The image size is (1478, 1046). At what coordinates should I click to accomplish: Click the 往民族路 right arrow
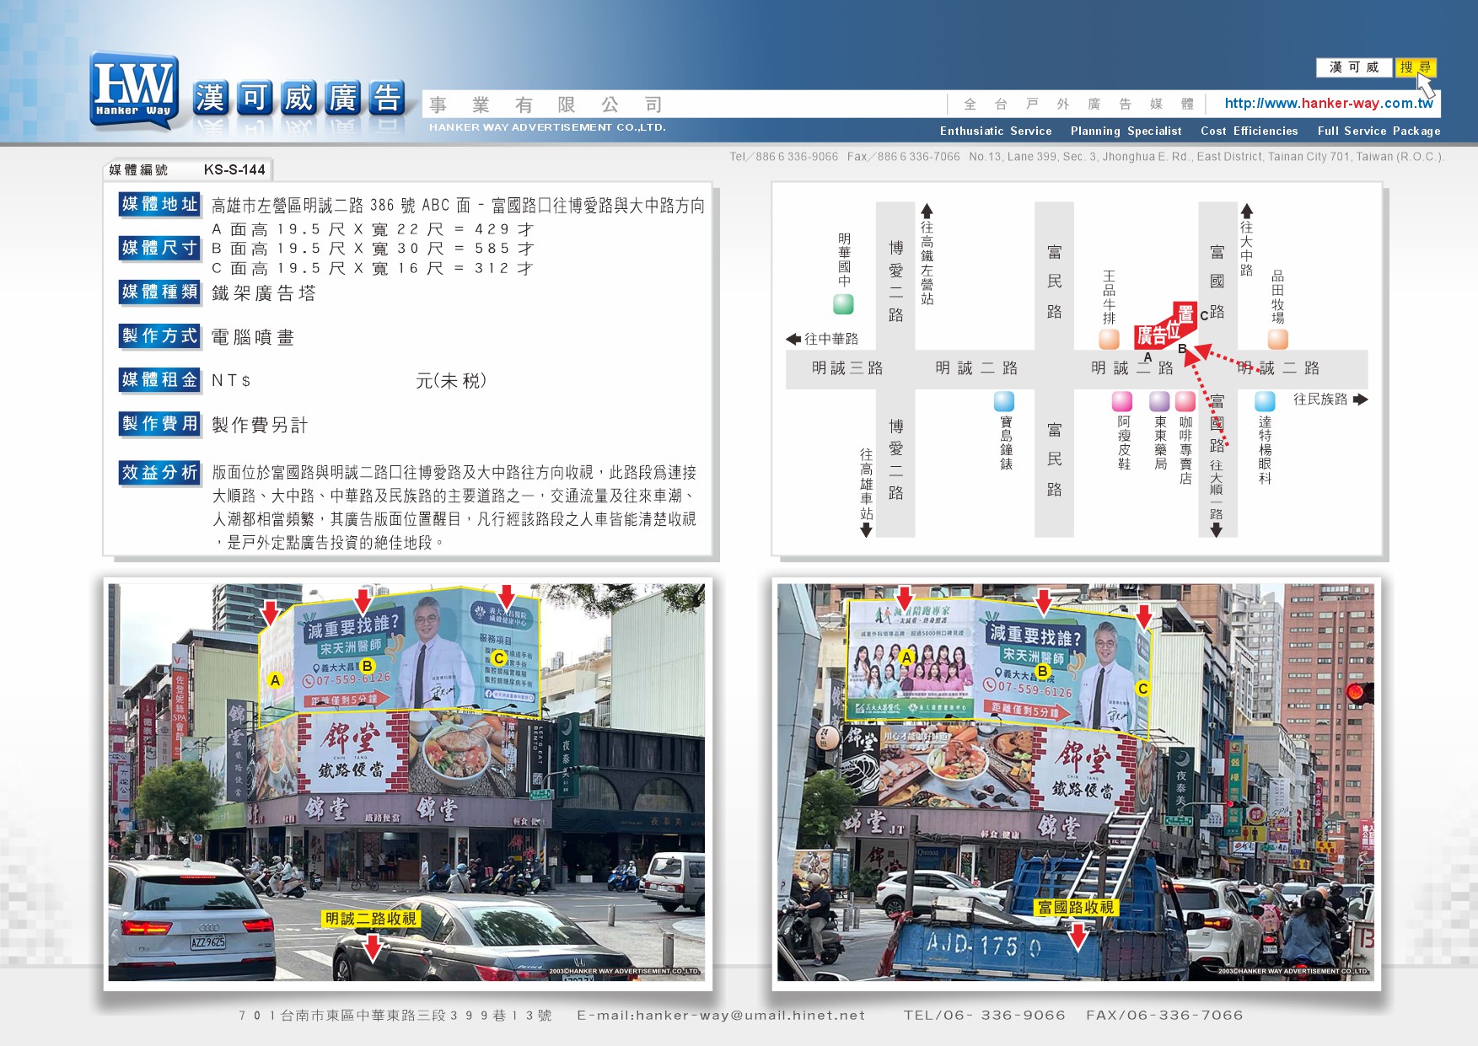click(1360, 400)
